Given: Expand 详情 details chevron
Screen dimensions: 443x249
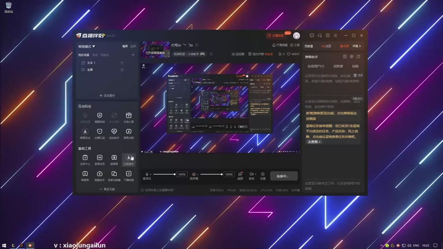Looking at the screenshot, I should [357, 46].
